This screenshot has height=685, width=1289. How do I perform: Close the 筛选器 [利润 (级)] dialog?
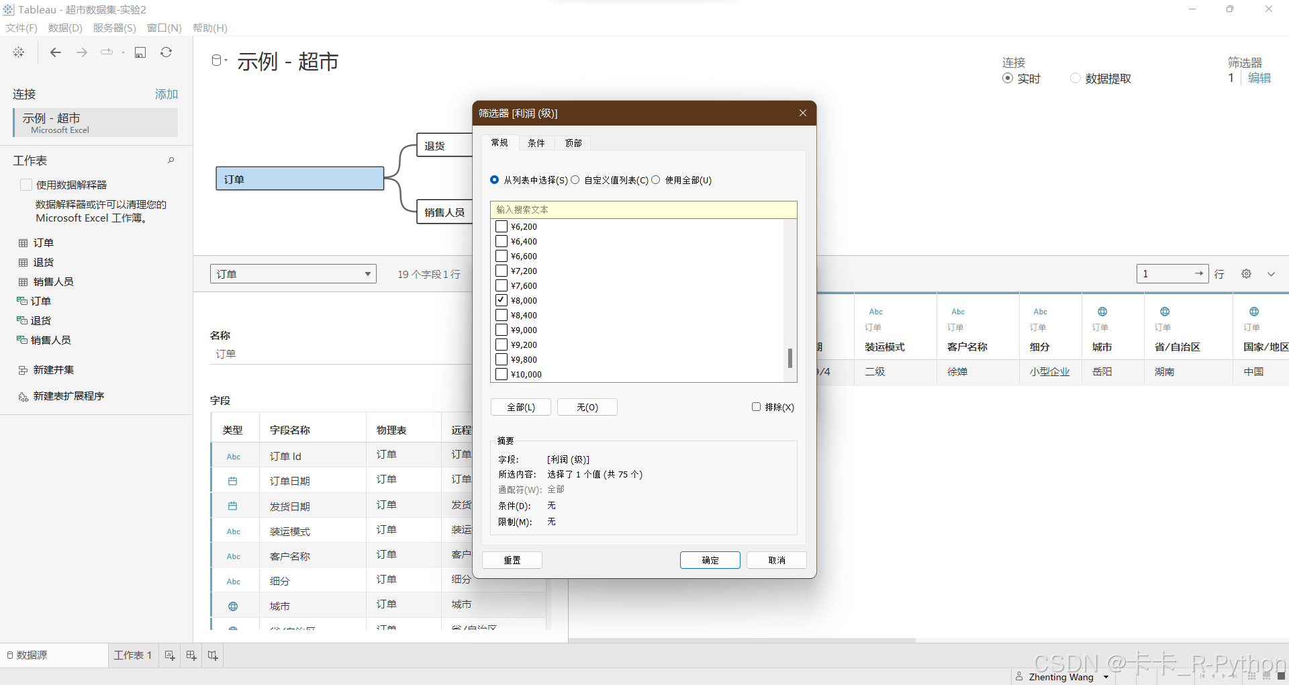pos(803,113)
